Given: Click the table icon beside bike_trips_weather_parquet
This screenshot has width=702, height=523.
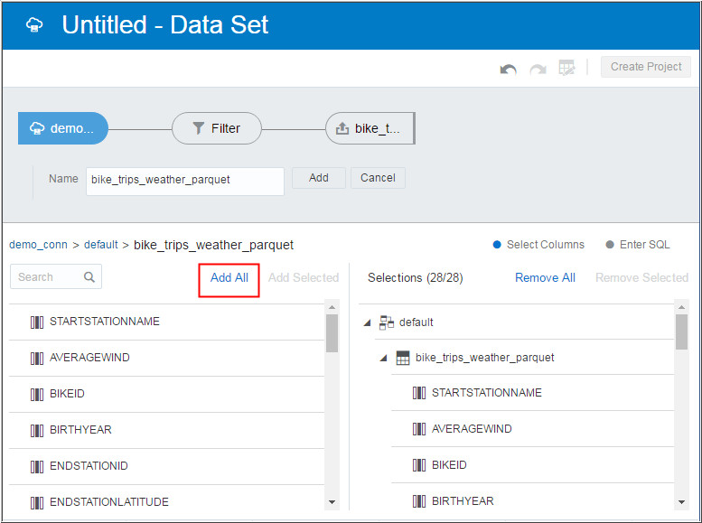Looking at the screenshot, I should tap(403, 358).
